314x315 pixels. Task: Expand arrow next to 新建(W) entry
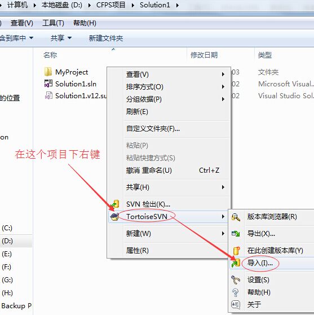(x=223, y=234)
